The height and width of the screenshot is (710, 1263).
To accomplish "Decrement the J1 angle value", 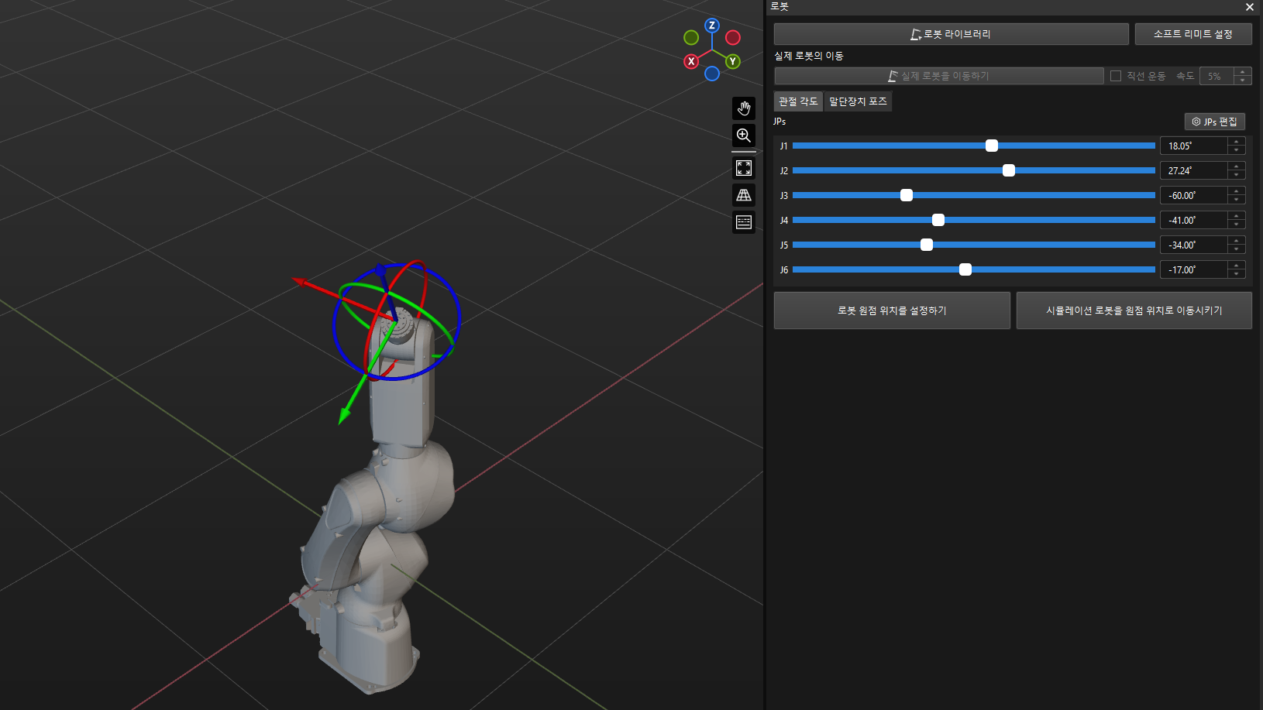I will pyautogui.click(x=1237, y=150).
